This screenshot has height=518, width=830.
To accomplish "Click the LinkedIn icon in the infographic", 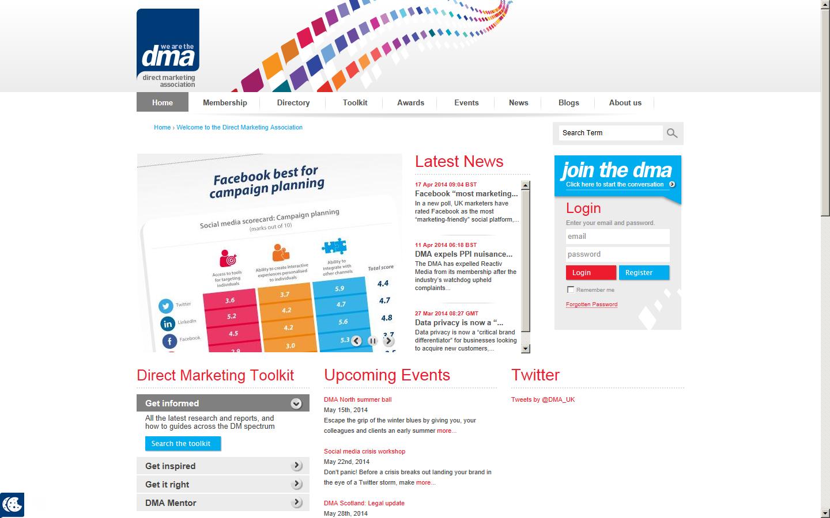I will (x=168, y=323).
